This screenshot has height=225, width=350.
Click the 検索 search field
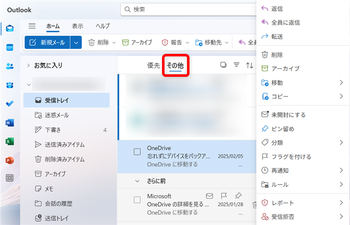tap(190, 9)
